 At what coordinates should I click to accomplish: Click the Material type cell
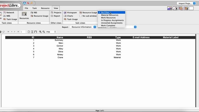(117, 58)
